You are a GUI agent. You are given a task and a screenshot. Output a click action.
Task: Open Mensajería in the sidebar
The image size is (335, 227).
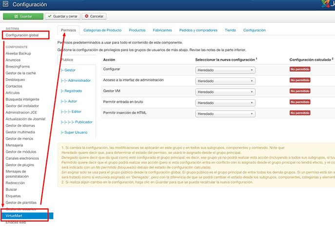point(14,145)
